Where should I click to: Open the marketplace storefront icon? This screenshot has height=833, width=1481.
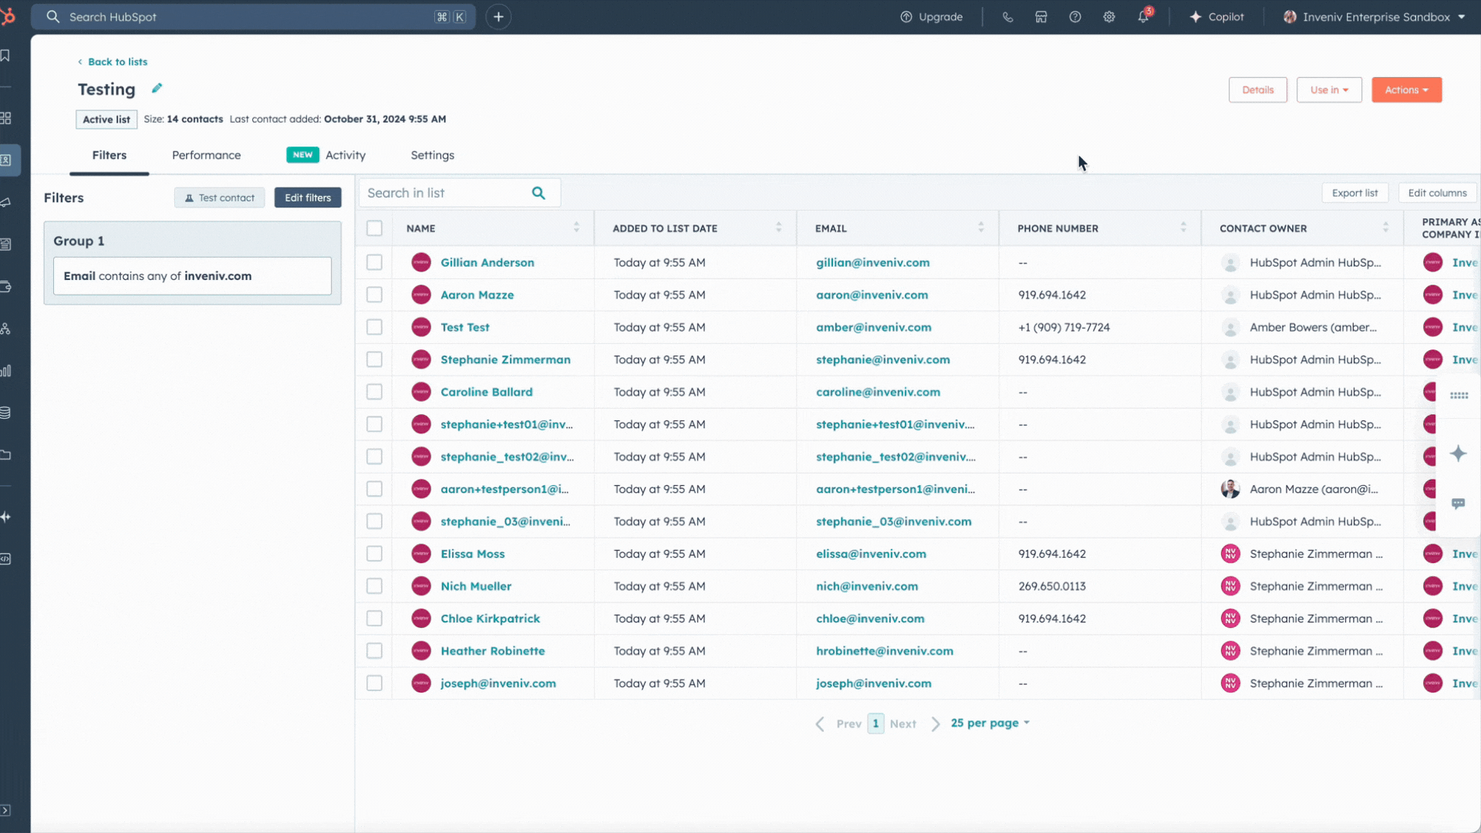(1041, 17)
